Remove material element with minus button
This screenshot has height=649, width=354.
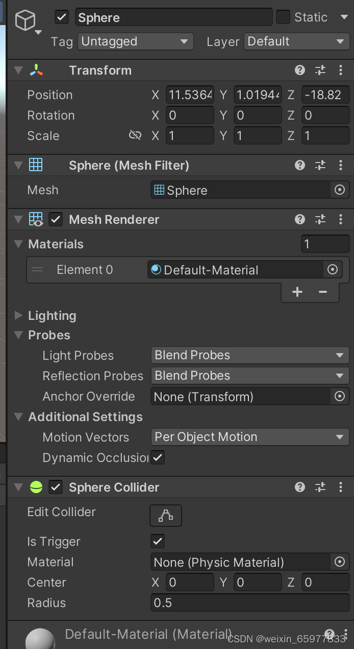[322, 292]
